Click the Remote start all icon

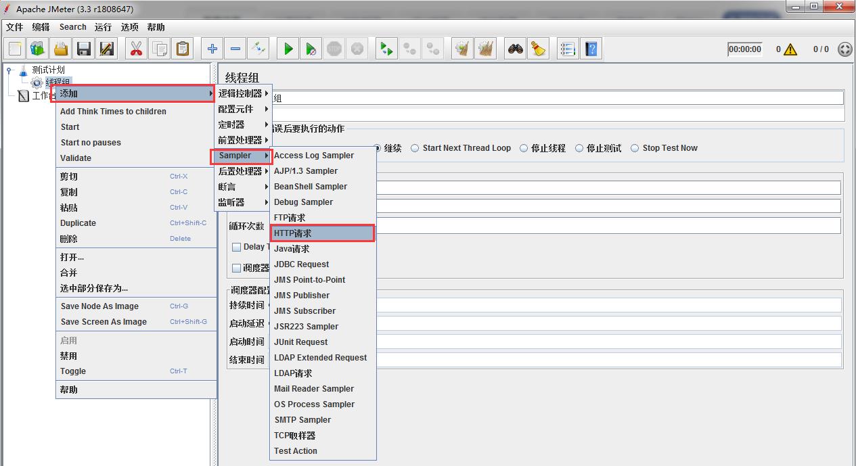coord(386,49)
